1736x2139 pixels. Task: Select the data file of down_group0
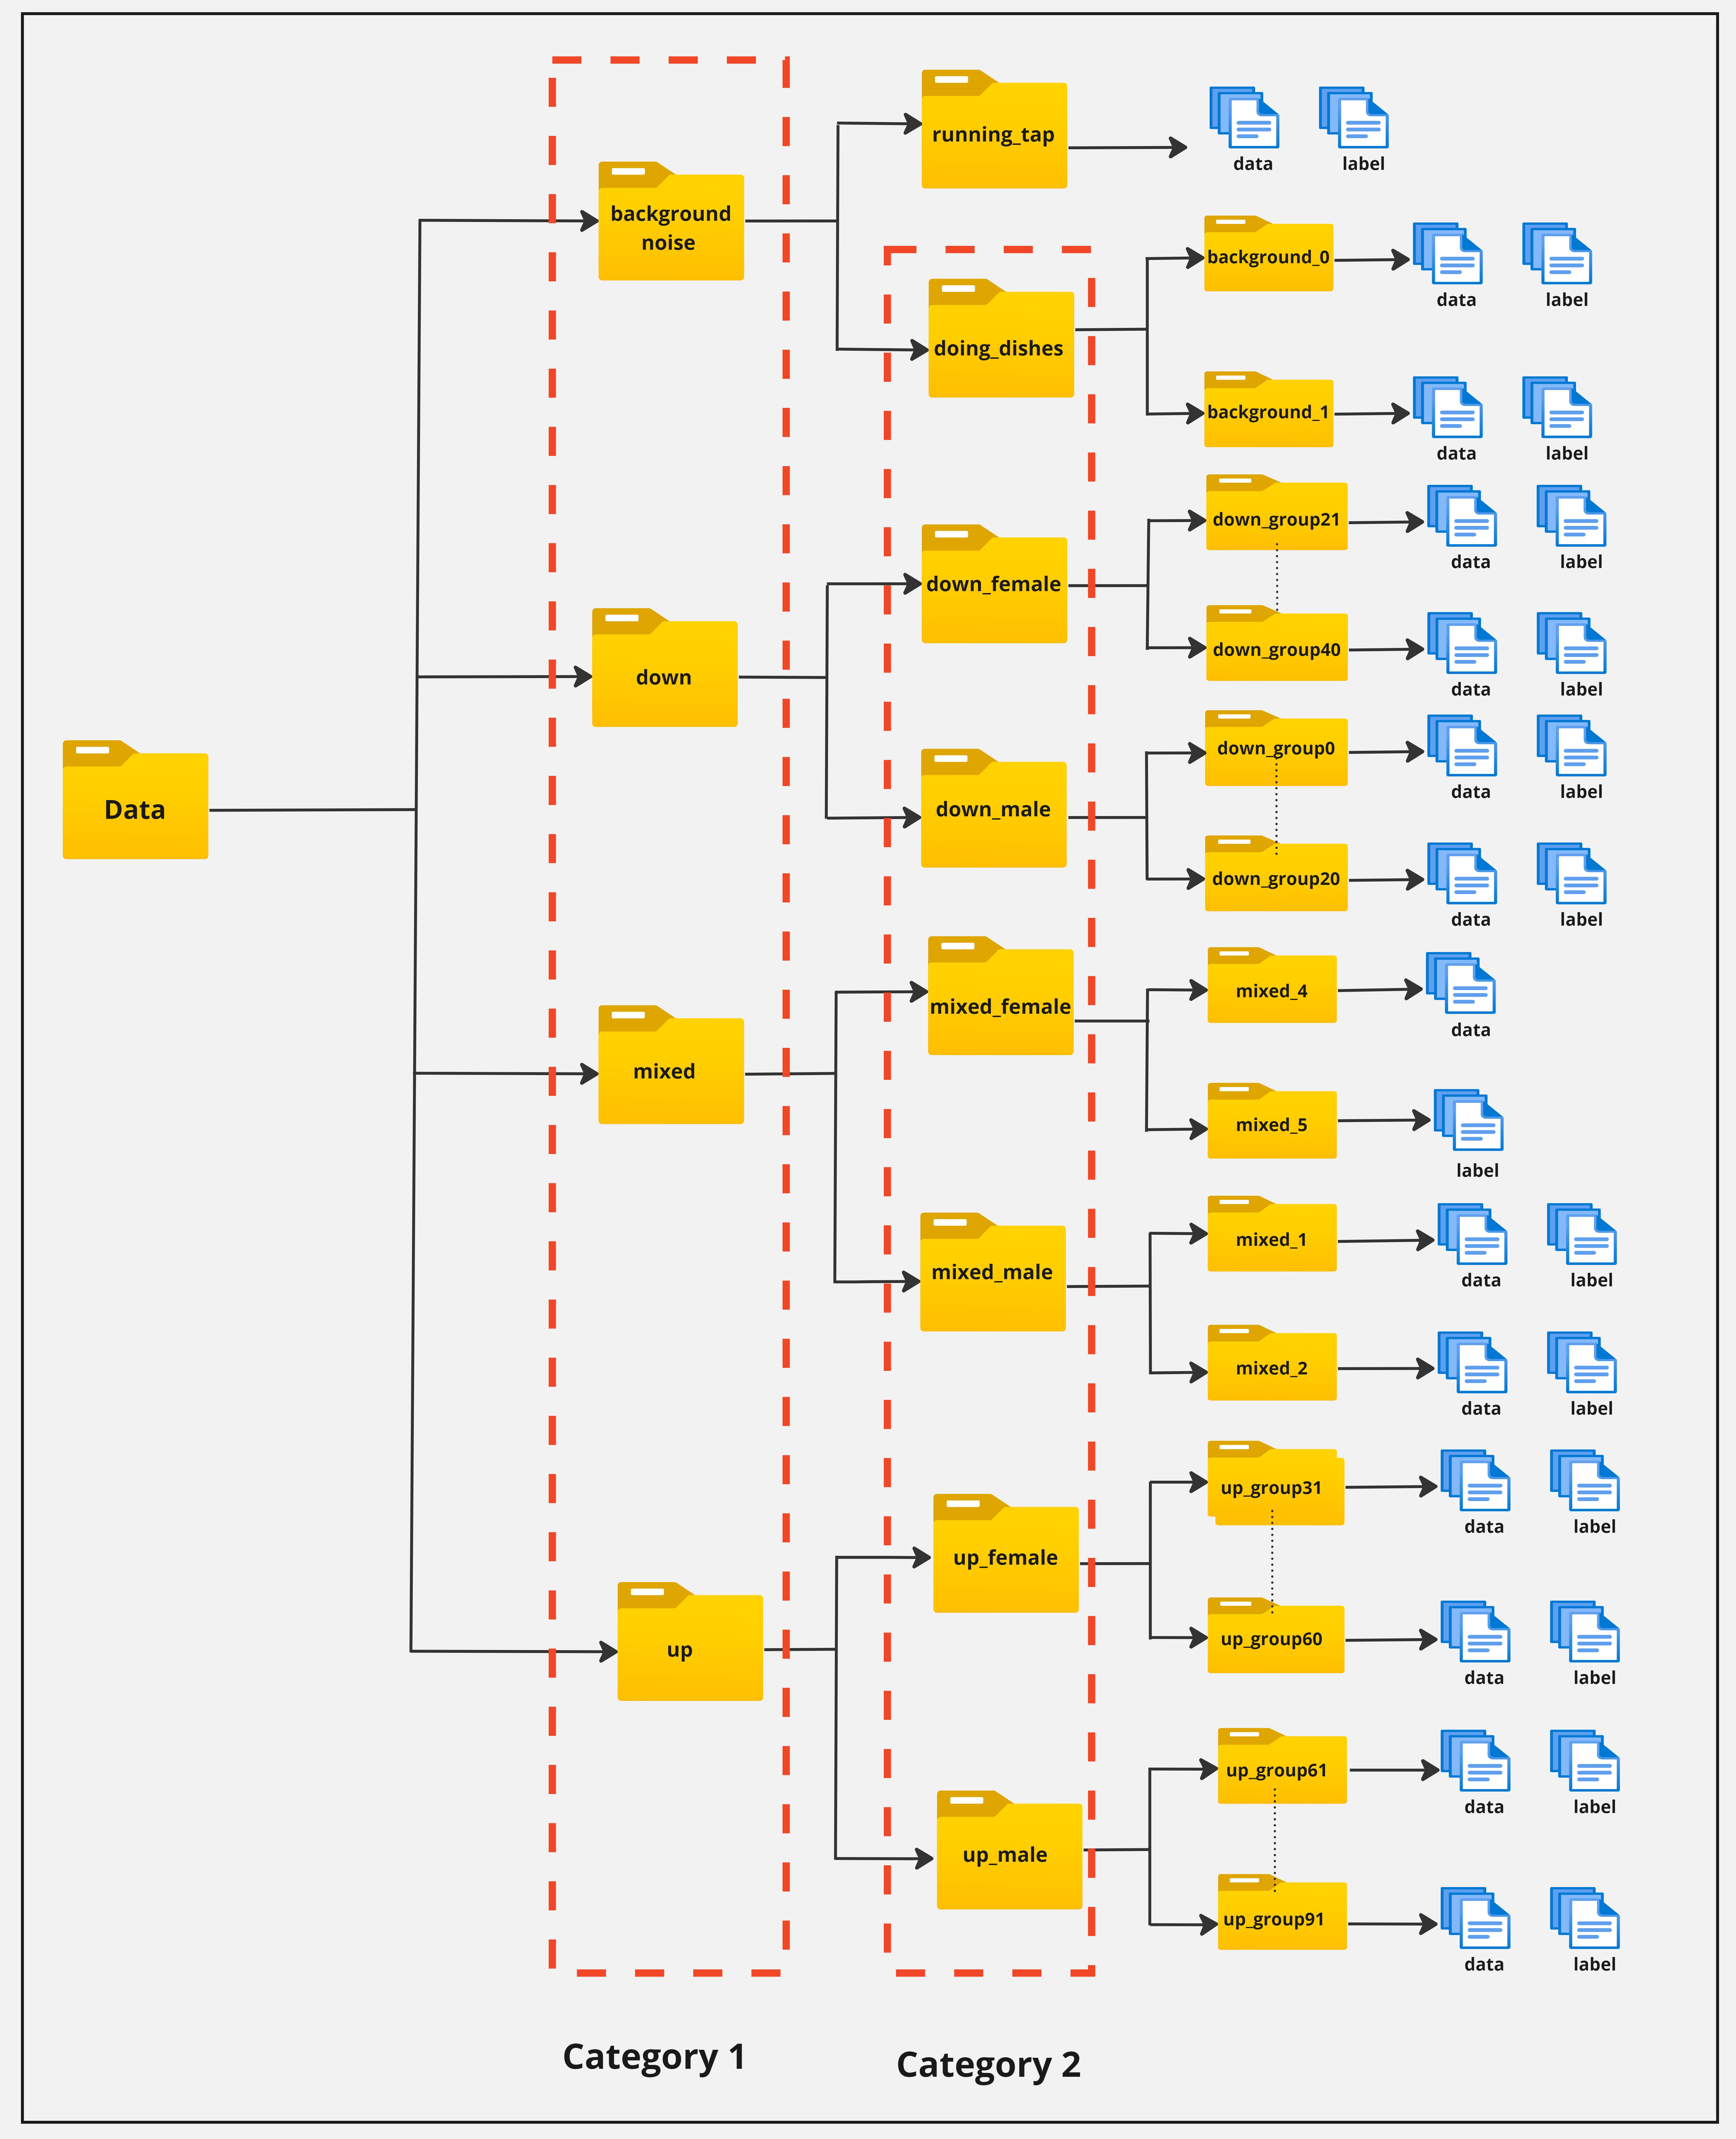tap(1462, 746)
